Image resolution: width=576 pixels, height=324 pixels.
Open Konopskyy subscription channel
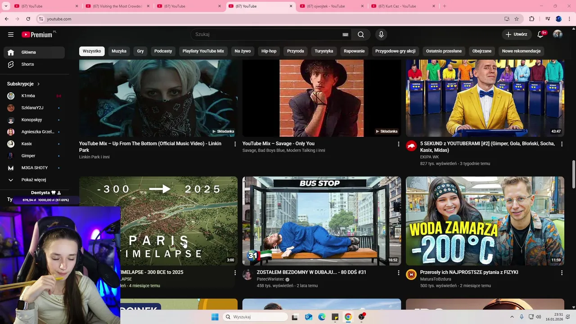click(x=34, y=120)
